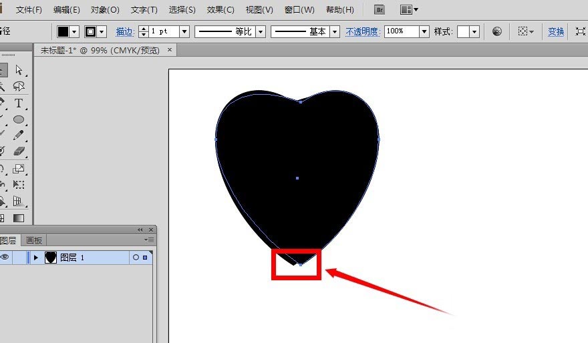Click the selection indicator square for 图层 1
This screenshot has width=588, height=343.
pyautogui.click(x=145, y=258)
